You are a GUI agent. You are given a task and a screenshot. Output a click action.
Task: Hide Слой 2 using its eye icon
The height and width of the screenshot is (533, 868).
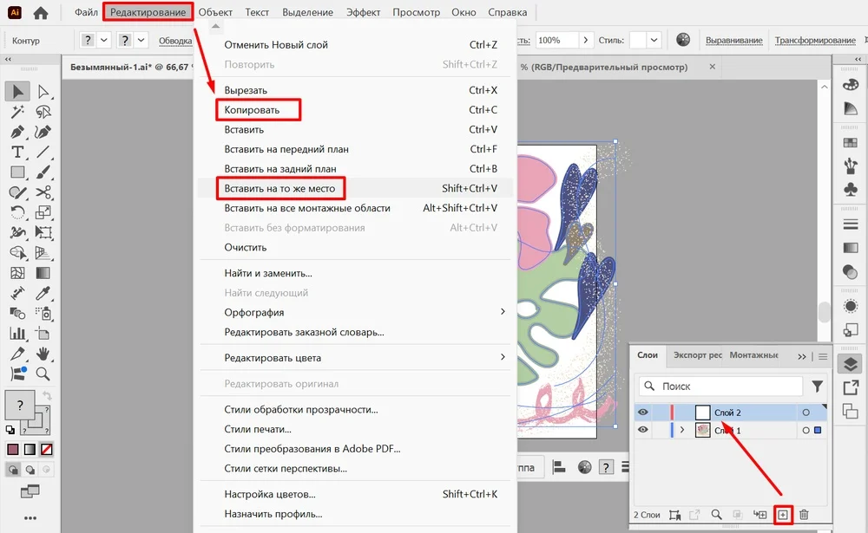pos(643,413)
